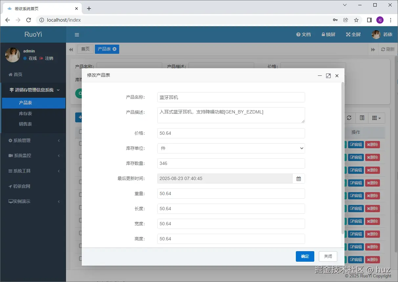Select 库存表 in the sidebar

coord(26,113)
